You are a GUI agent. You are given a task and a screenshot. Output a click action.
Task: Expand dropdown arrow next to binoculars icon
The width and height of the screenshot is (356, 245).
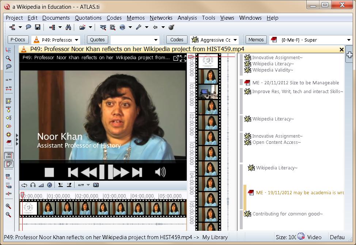point(60,27)
